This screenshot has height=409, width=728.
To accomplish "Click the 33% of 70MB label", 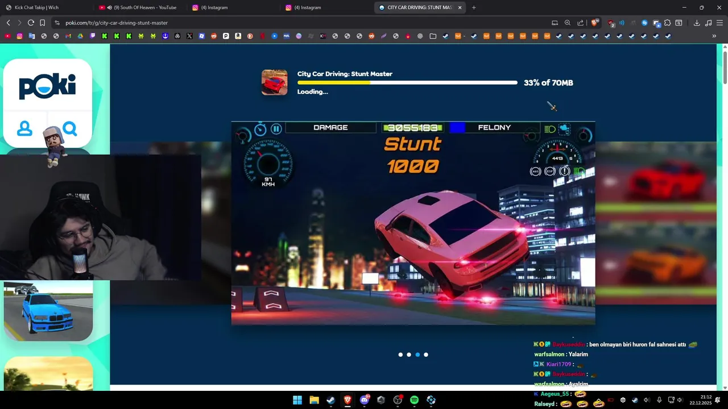I will coord(548,83).
